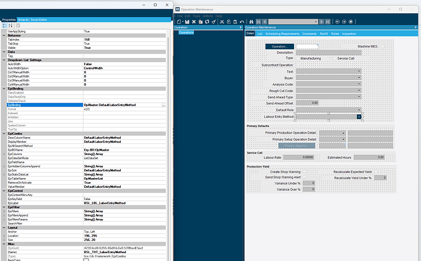Screen dimensions: 421x261
Task: Click the Estimated Hours input field
Action: [369, 157]
